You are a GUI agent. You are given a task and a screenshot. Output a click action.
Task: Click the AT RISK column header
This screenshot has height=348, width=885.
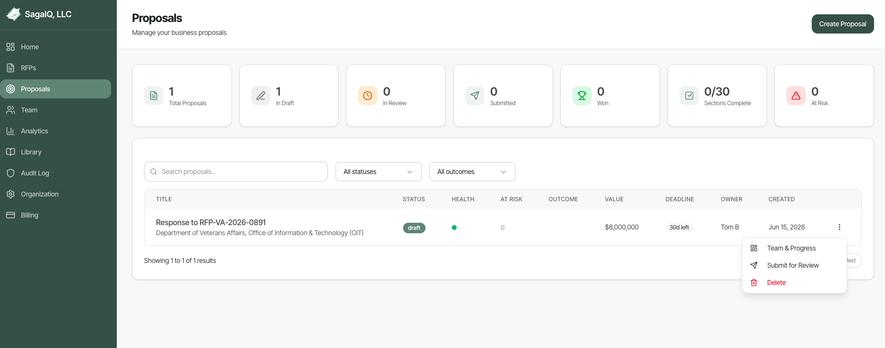pos(511,199)
